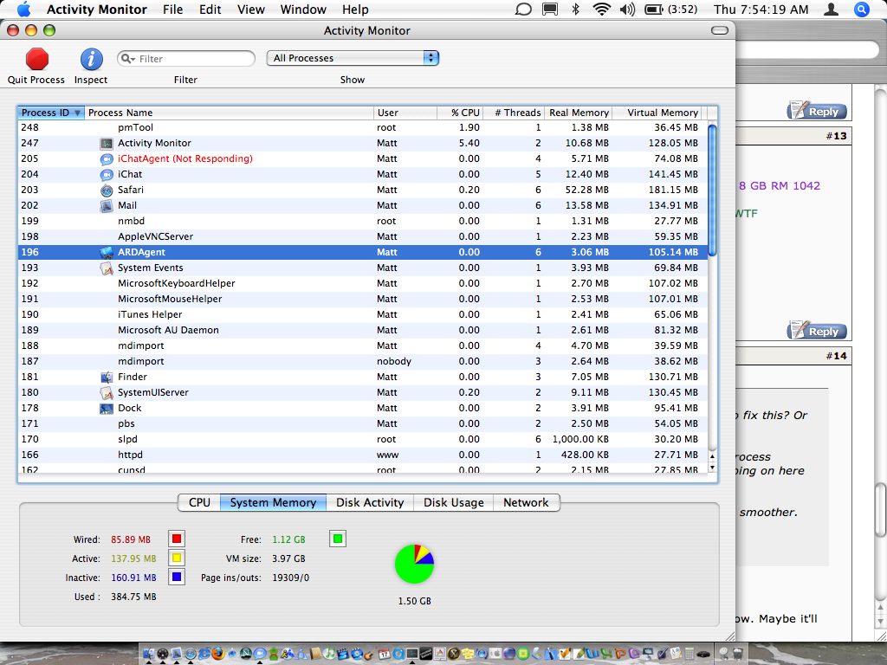Click the Safari compass icon in process list
The width and height of the screenshot is (887, 665).
tap(107, 190)
